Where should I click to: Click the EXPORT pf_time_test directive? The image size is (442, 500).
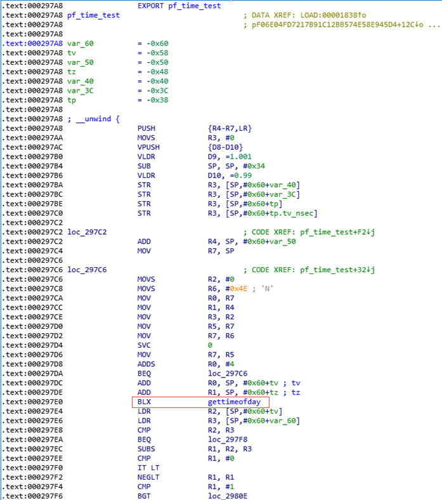point(179,6)
